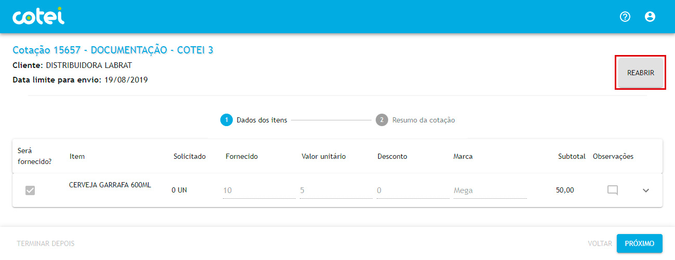Expand the Cerveja Garrafa row chevron
The height and width of the screenshot is (260, 675).
646,190
